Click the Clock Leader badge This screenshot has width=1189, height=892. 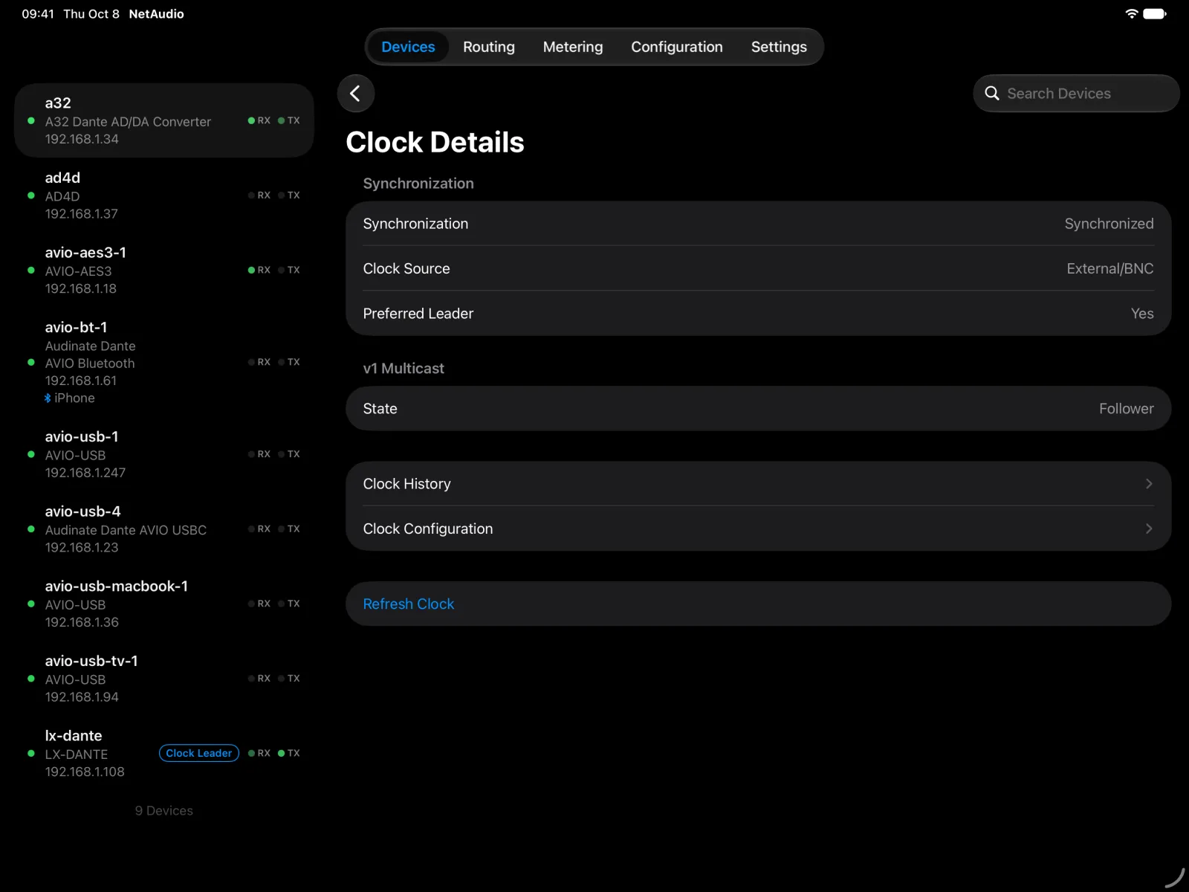tap(199, 753)
